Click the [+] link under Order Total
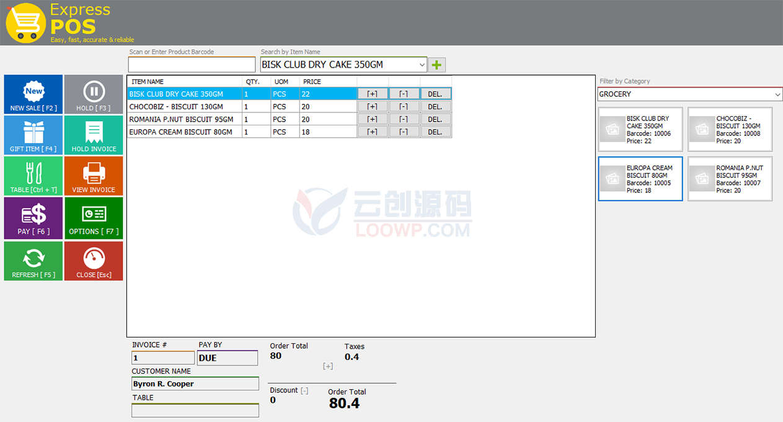 click(x=328, y=366)
